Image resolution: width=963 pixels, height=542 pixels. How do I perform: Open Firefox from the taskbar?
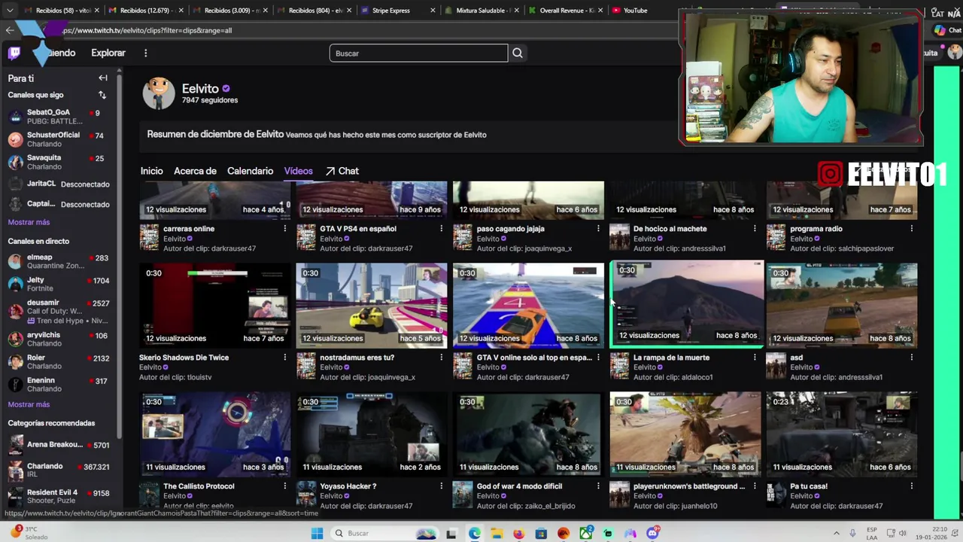click(x=518, y=533)
